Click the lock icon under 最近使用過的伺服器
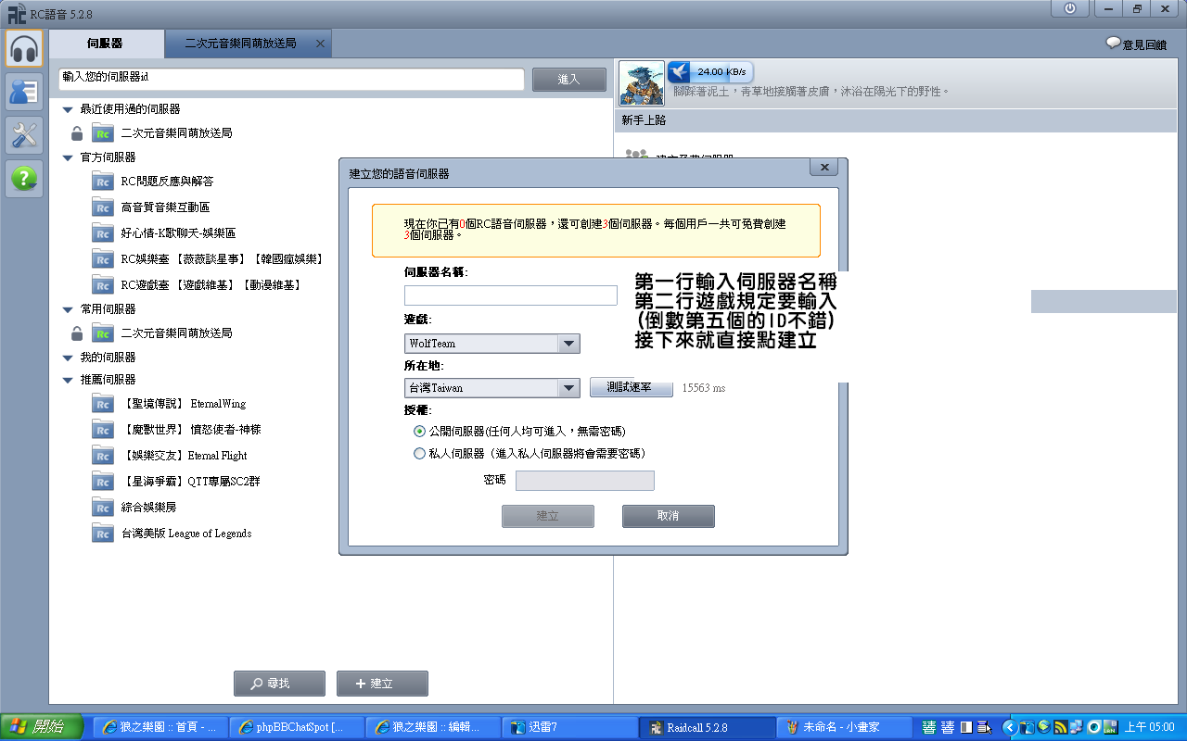Image resolution: width=1187 pixels, height=741 pixels. [x=78, y=133]
